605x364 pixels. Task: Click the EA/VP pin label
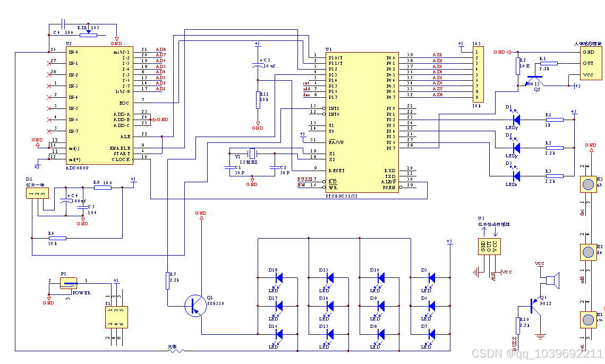pos(336,142)
